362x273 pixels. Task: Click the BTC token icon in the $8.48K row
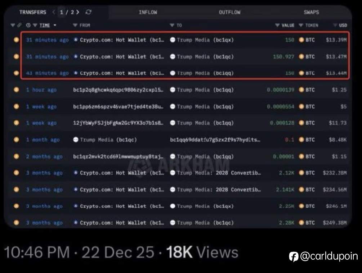[301, 139]
